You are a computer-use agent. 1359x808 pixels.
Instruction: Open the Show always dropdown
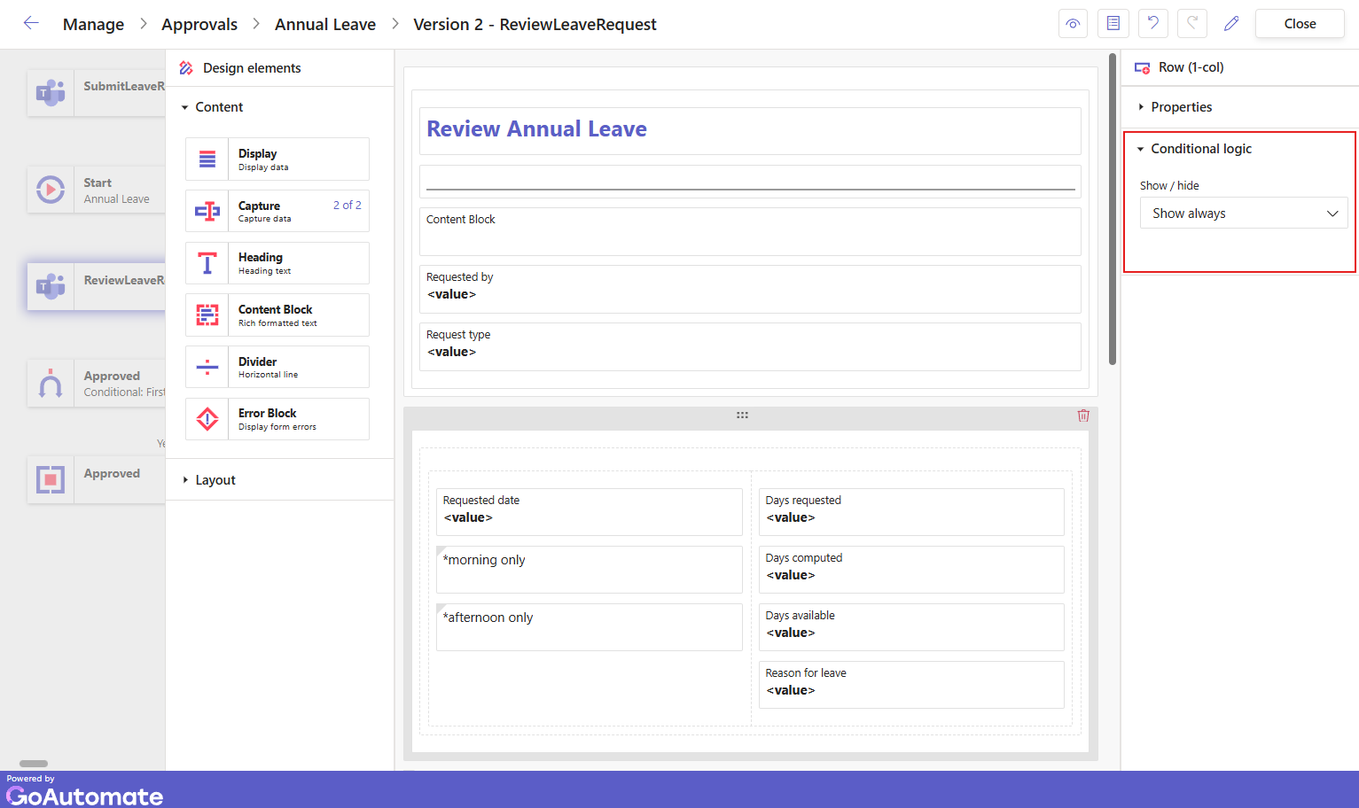tap(1243, 214)
